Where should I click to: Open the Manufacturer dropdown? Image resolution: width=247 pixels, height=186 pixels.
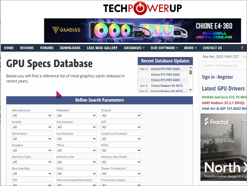32,115
